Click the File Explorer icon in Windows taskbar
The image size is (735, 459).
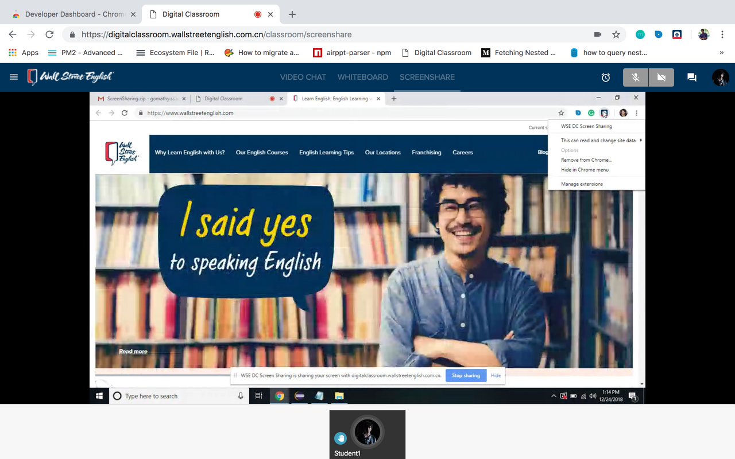[x=339, y=396]
